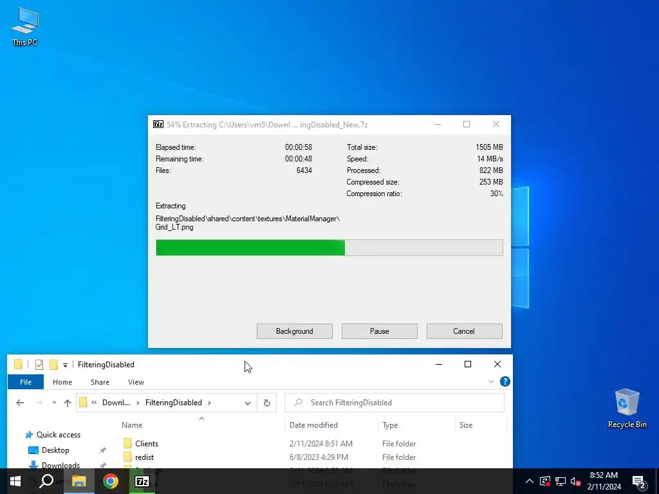Click Downl... breadcrumb in address bar
Image resolution: width=659 pixels, height=494 pixels.
point(116,403)
